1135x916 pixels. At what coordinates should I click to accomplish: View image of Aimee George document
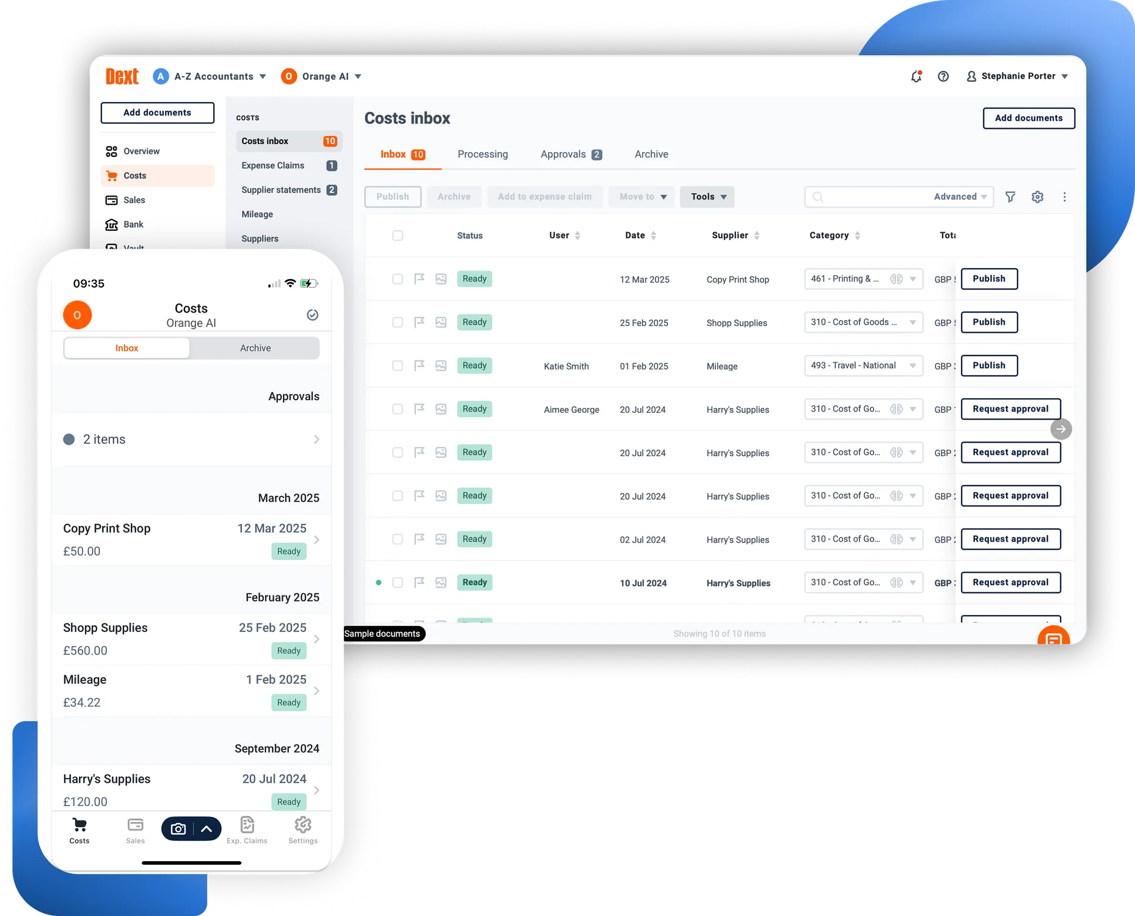pos(441,409)
